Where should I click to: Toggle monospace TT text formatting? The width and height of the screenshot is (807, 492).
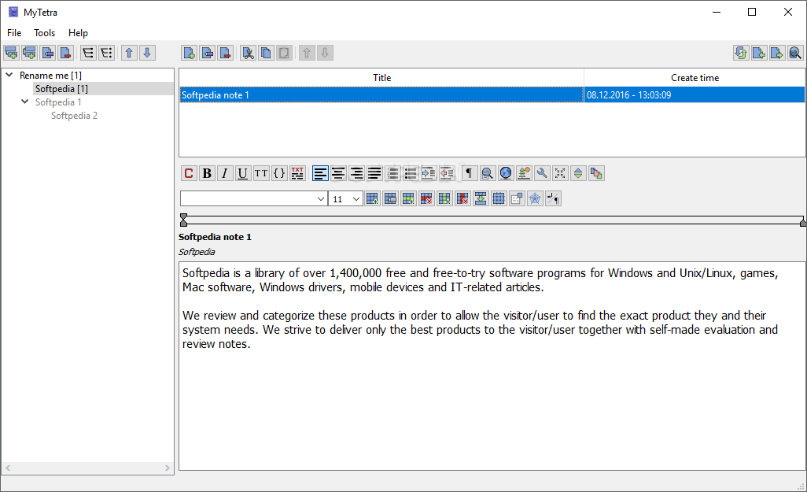coord(261,174)
